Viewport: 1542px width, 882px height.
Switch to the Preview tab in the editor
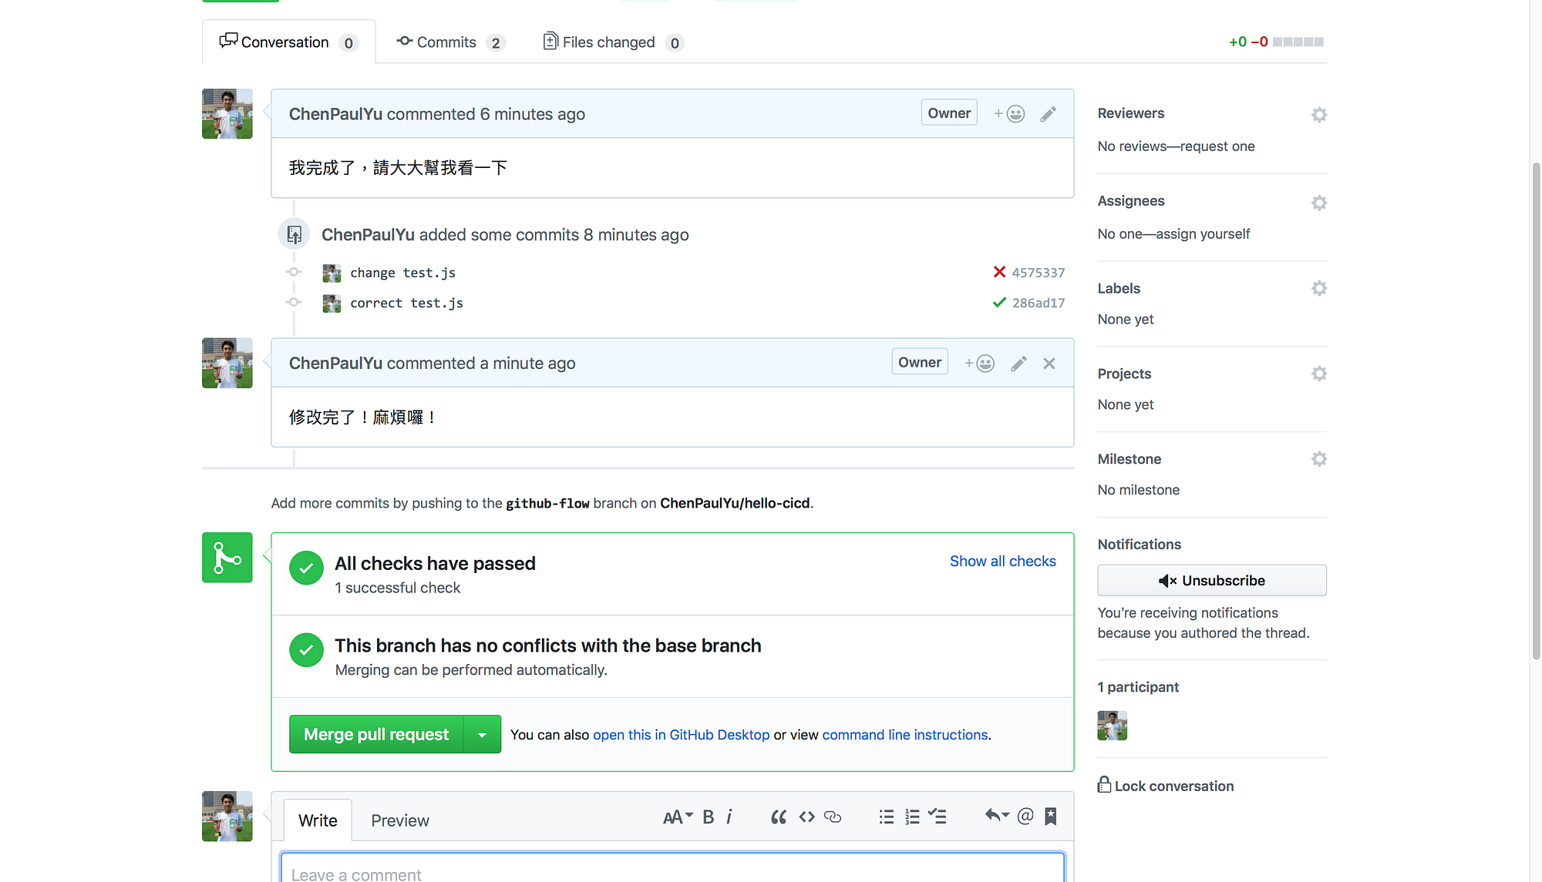[x=399, y=820]
